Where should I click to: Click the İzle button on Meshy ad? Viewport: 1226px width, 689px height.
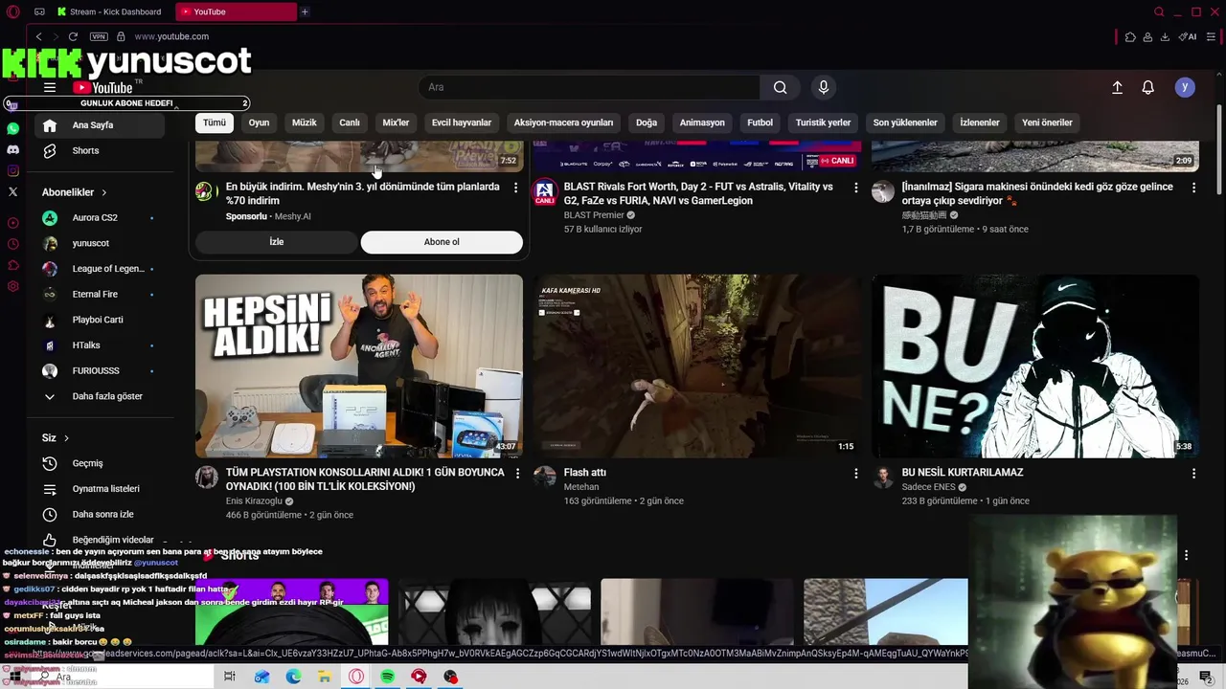pyautogui.click(x=277, y=242)
